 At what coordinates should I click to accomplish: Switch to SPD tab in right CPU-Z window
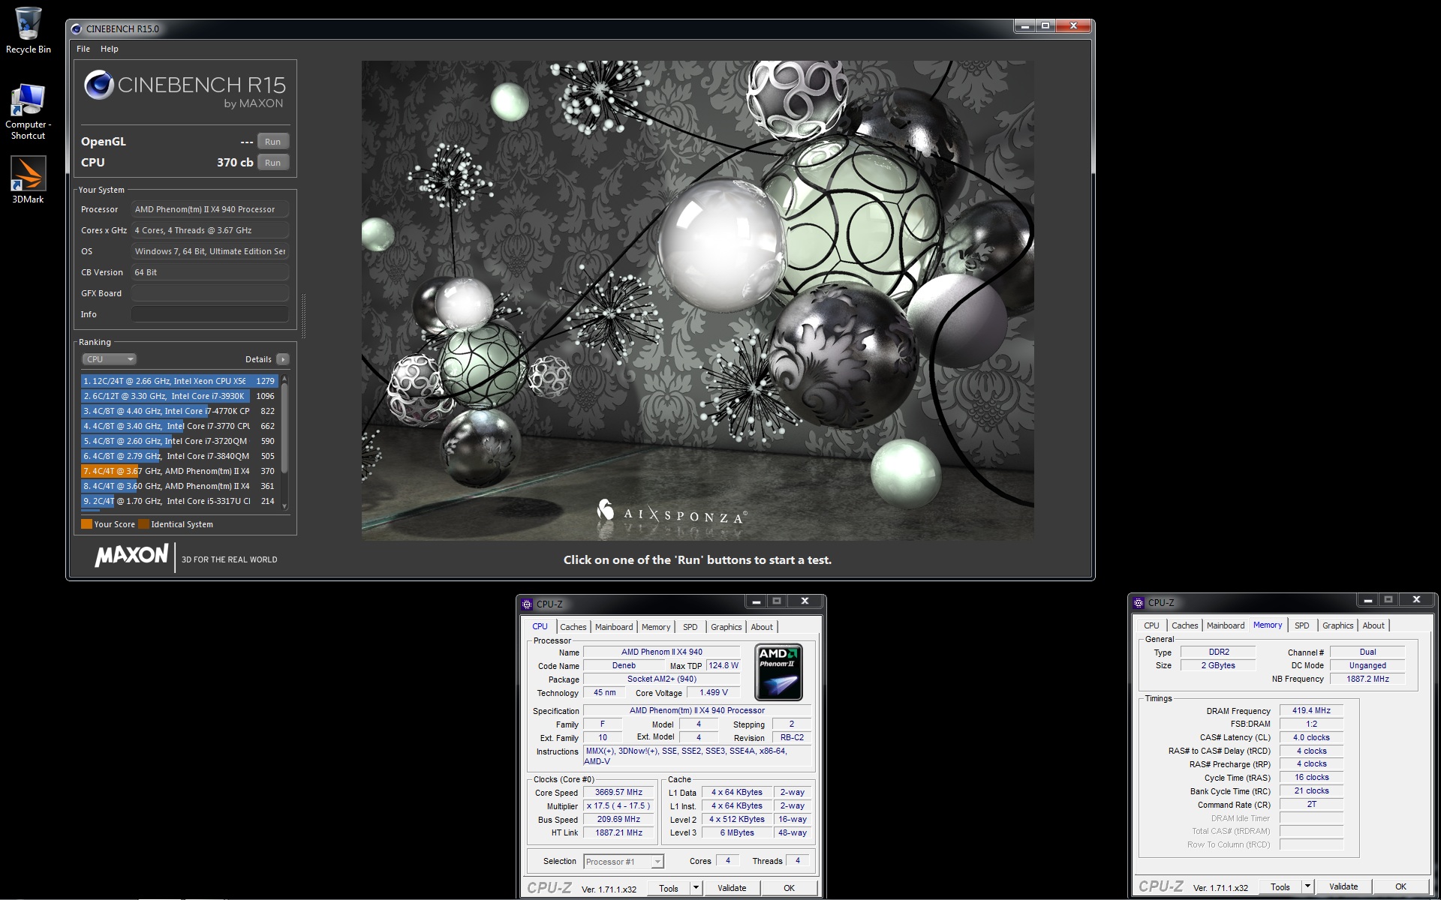1302,625
